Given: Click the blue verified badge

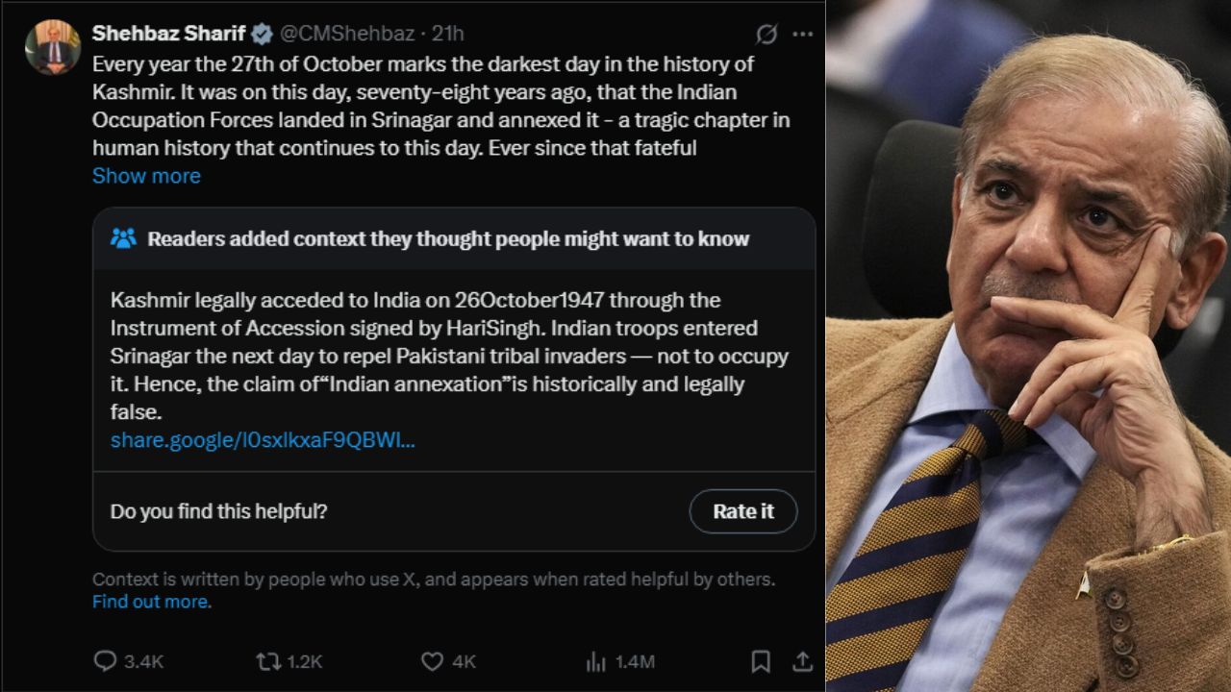Looking at the screenshot, I should (262, 35).
